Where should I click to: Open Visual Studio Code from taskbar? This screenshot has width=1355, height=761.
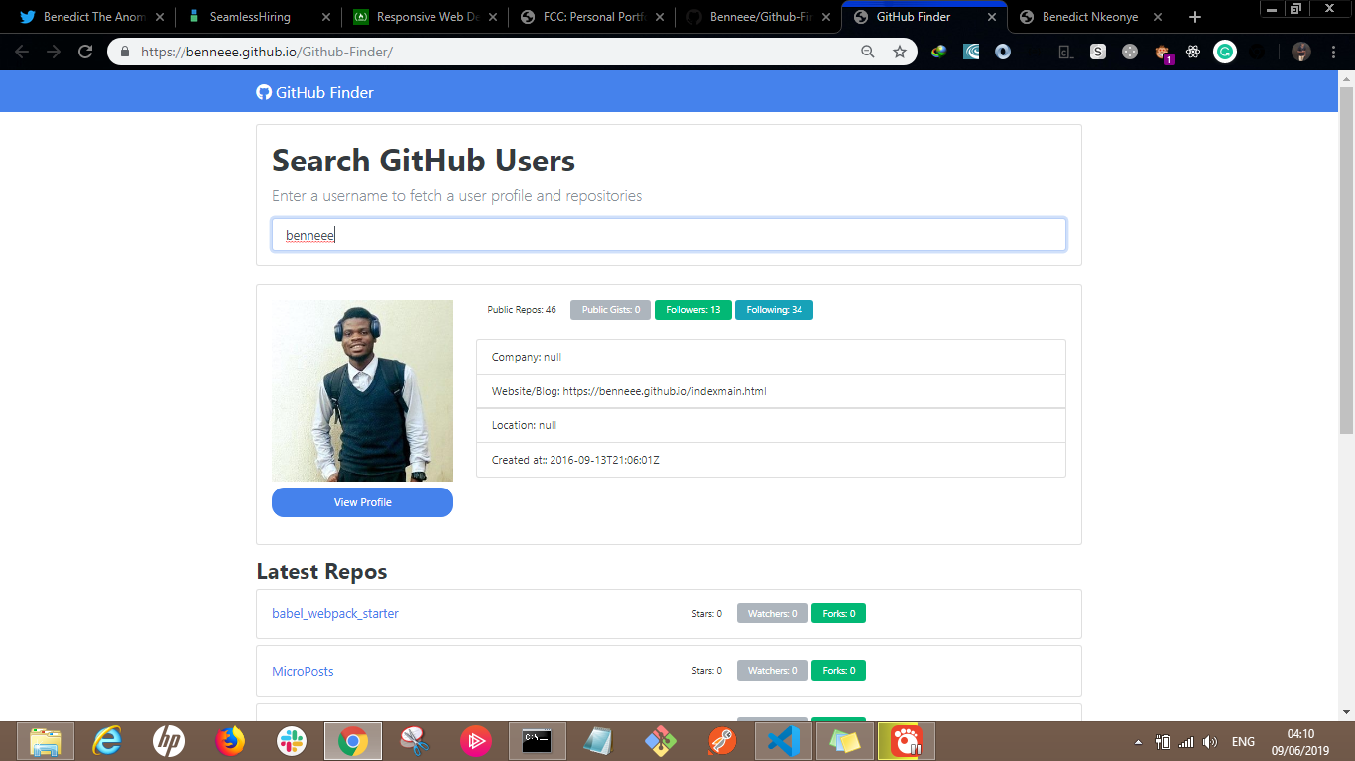784,741
